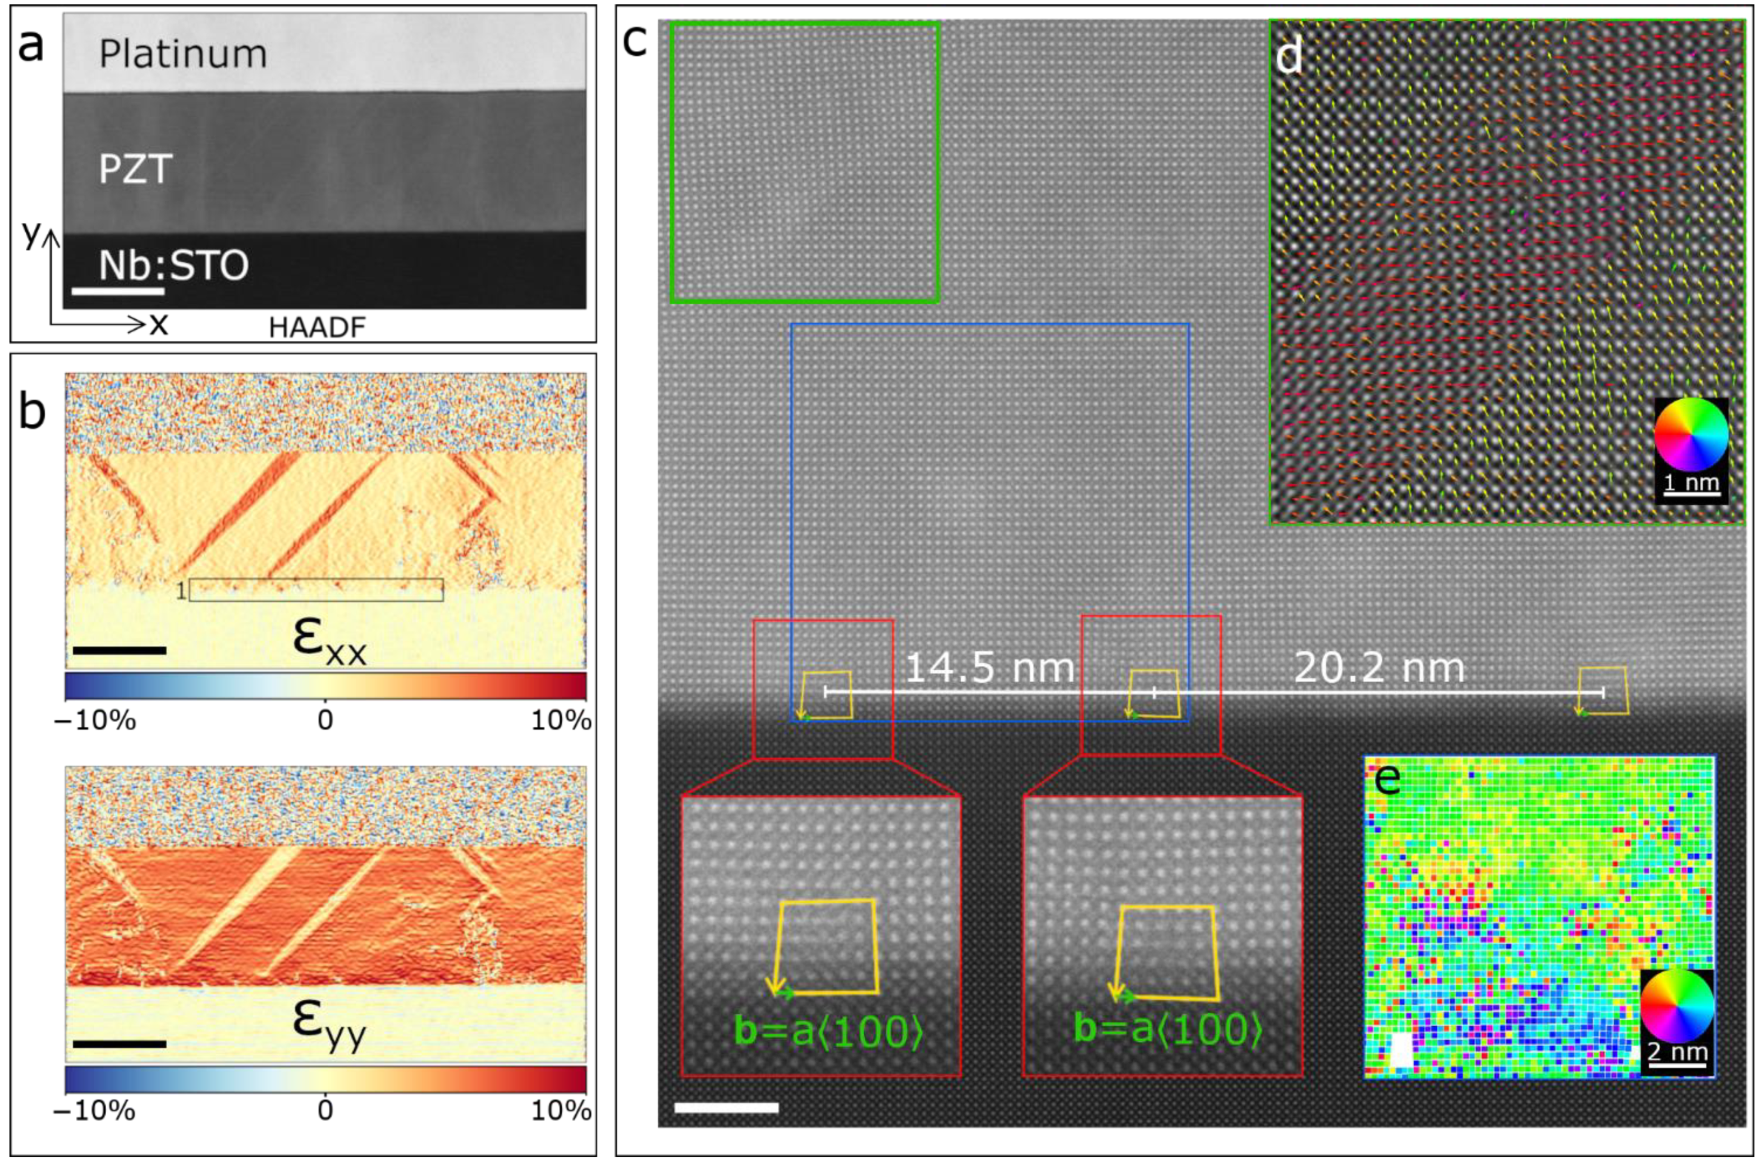The width and height of the screenshot is (1760, 1166).
Task: Click the white scale bar in panel c
Action: click(726, 1107)
